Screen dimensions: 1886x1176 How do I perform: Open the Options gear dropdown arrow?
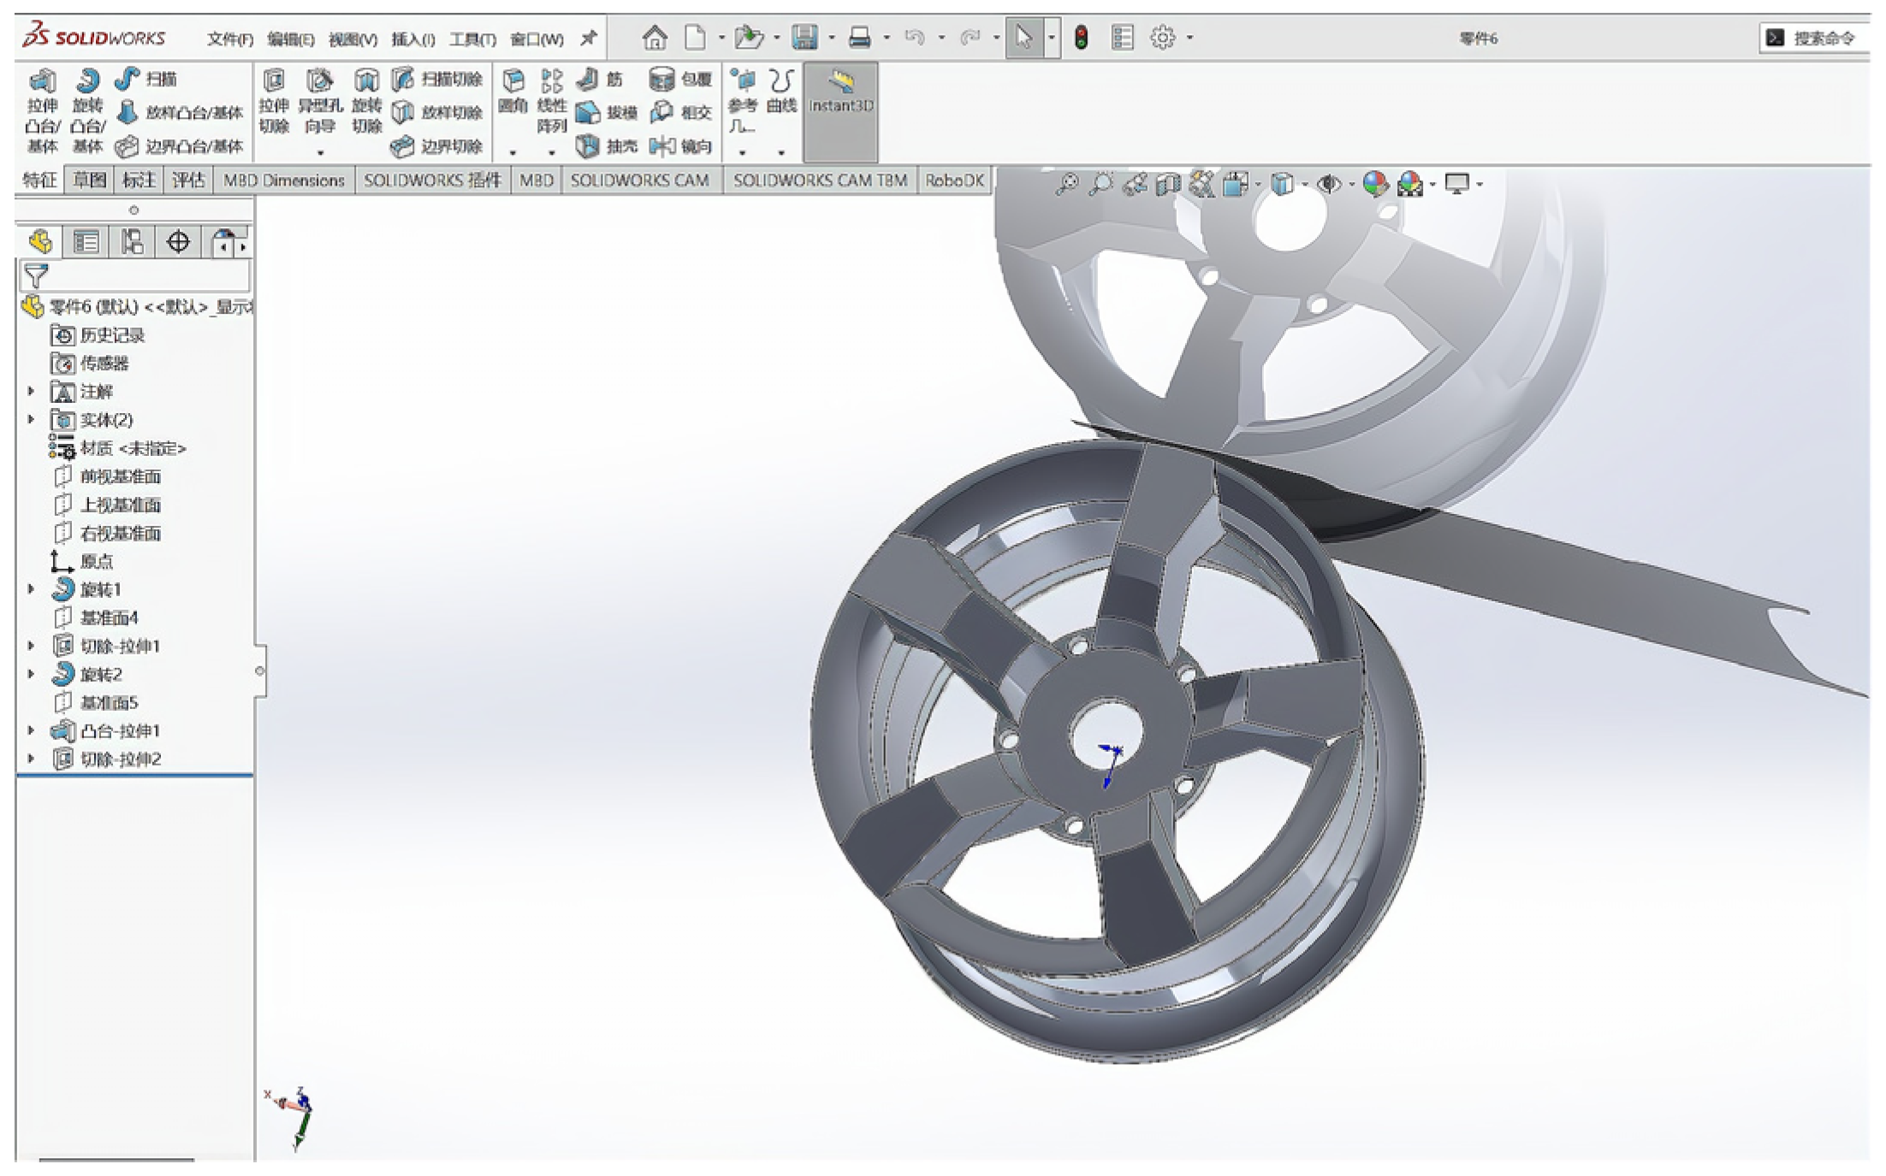[1190, 38]
